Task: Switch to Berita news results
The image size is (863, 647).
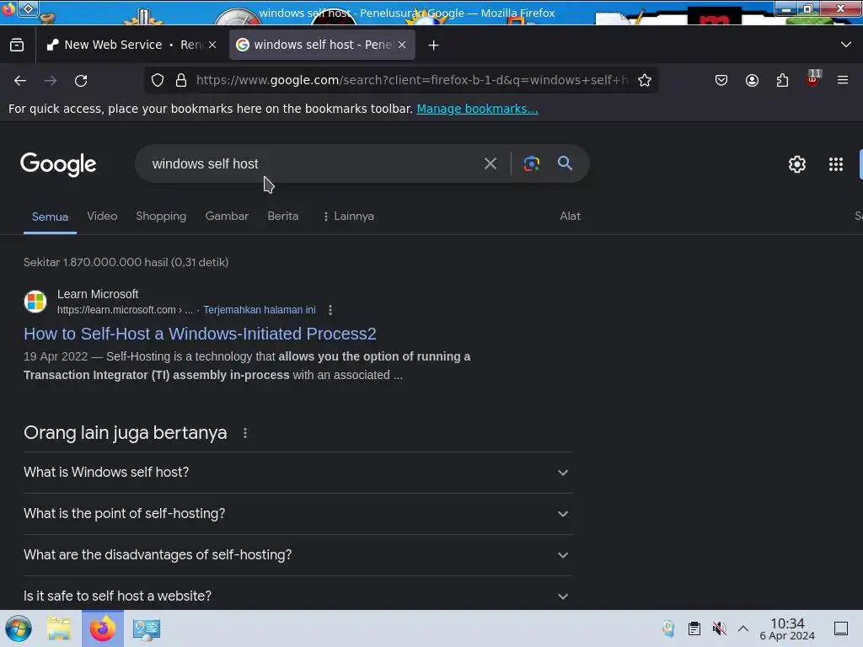Action: click(x=283, y=217)
